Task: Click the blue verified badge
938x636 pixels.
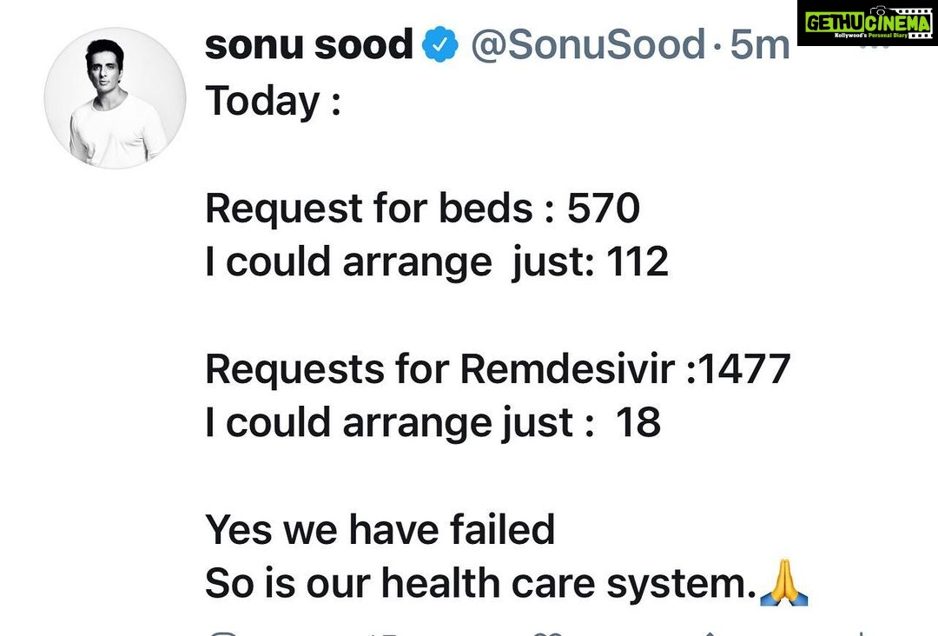Action: point(440,44)
